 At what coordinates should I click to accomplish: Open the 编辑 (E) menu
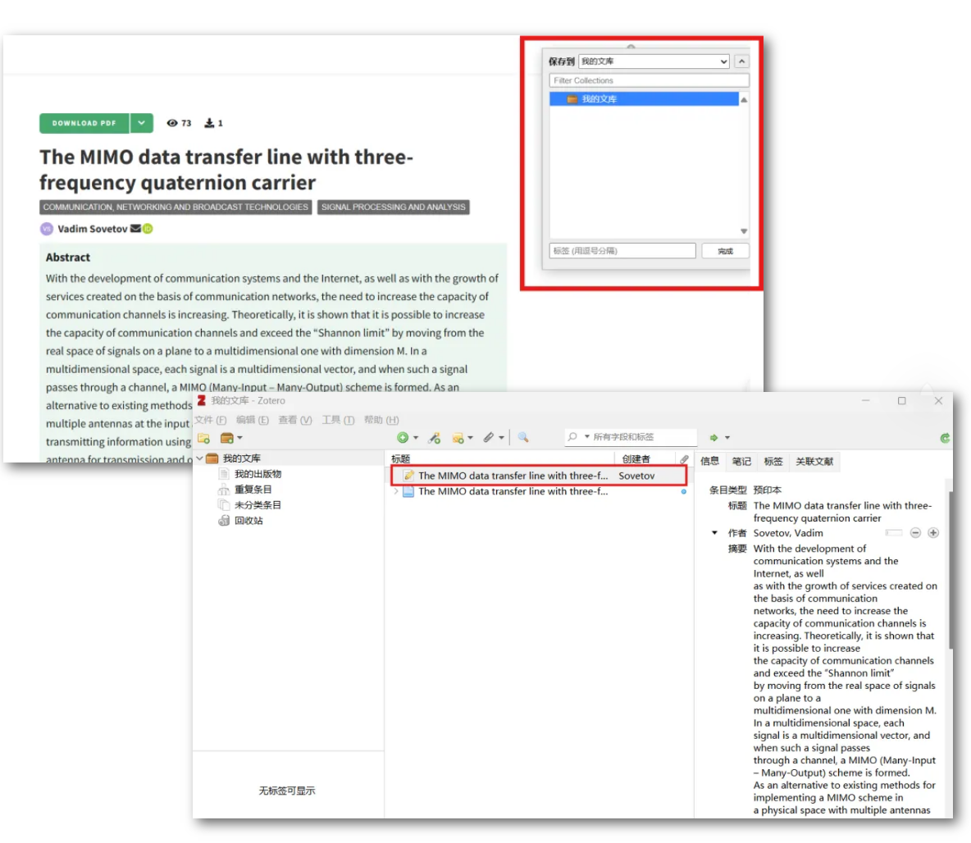253,420
